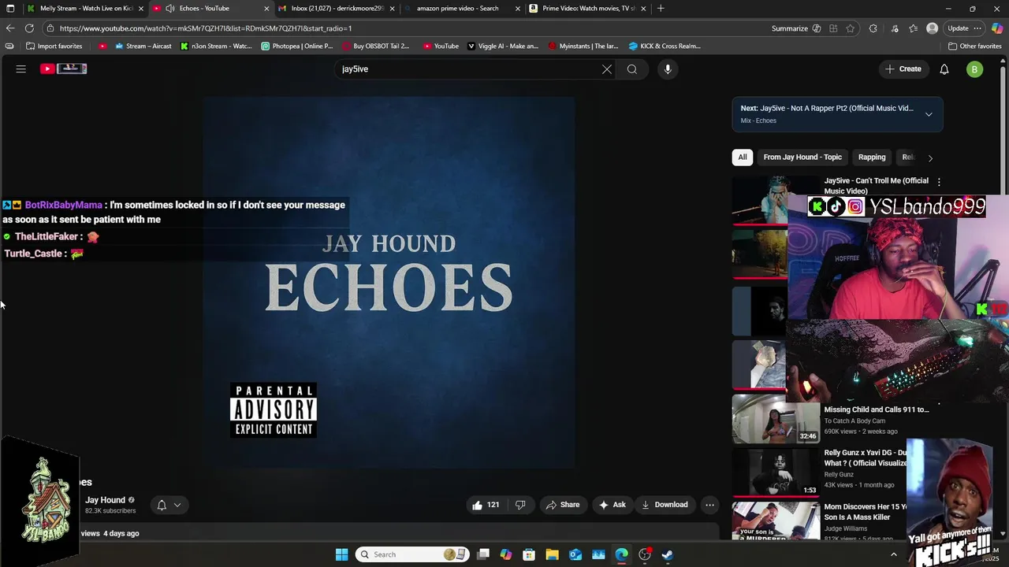Clear the jay5ive search text
Viewport: 1009px width, 567px height.
pyautogui.click(x=607, y=69)
